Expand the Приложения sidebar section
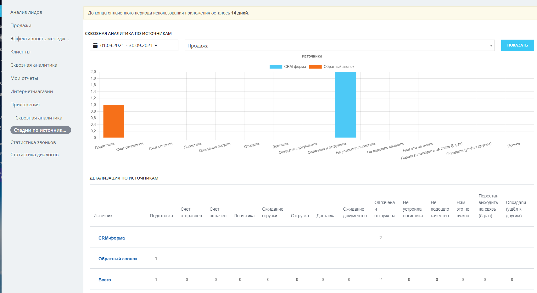This screenshot has height=293, width=537. 25,105
